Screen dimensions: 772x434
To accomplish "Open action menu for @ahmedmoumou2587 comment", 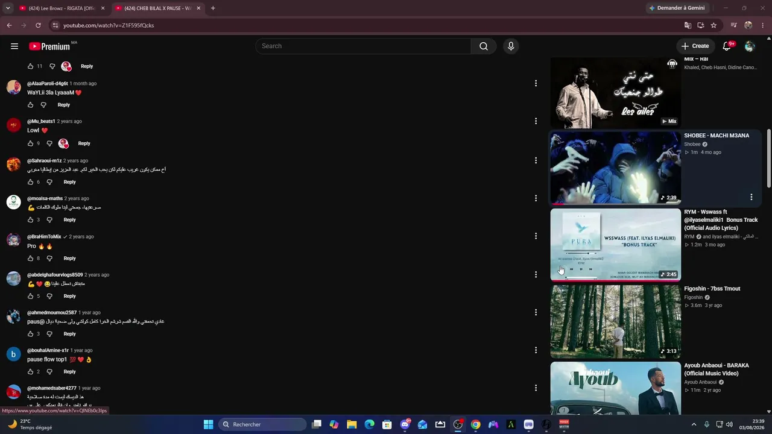I will (x=536, y=312).
